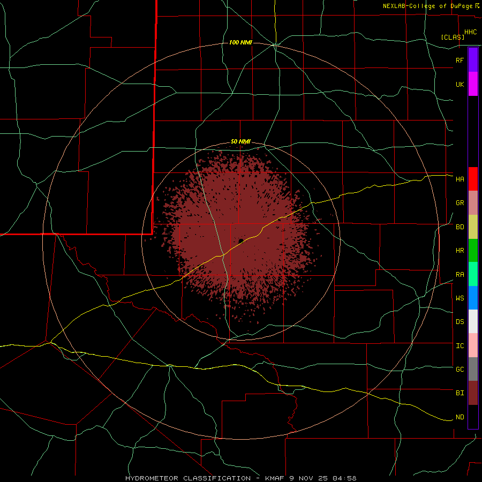Click the UK magenta legend swatch
Image resolution: width=482 pixels, height=482 pixels.
(473, 84)
